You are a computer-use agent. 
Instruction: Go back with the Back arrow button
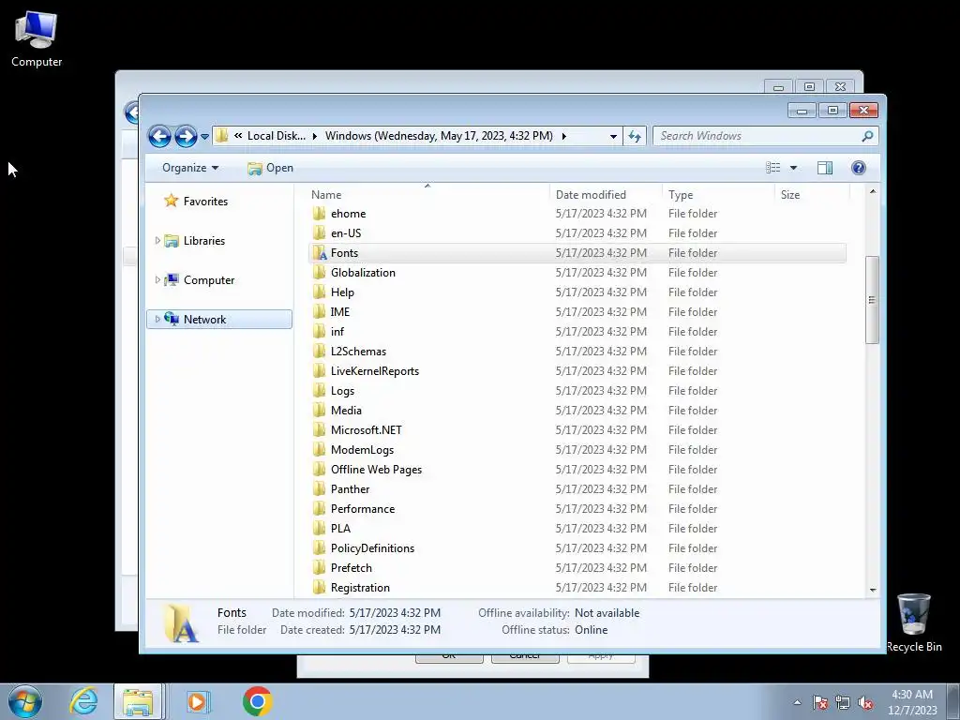[159, 136]
